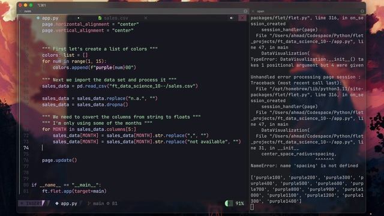
Task: Click the 91% position in statusline
Action: pos(239,203)
